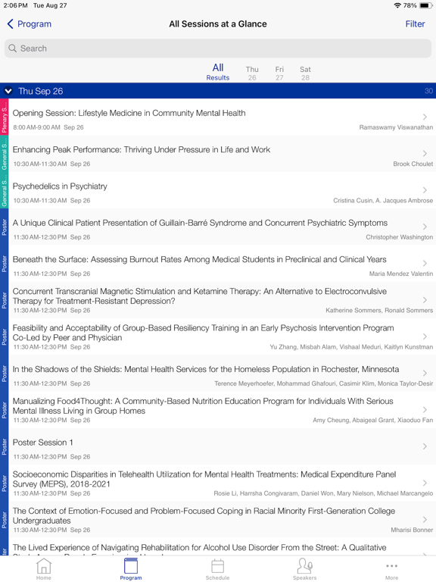Open The Lived Experience of Navigating Rehabilitation poster

pos(200,548)
